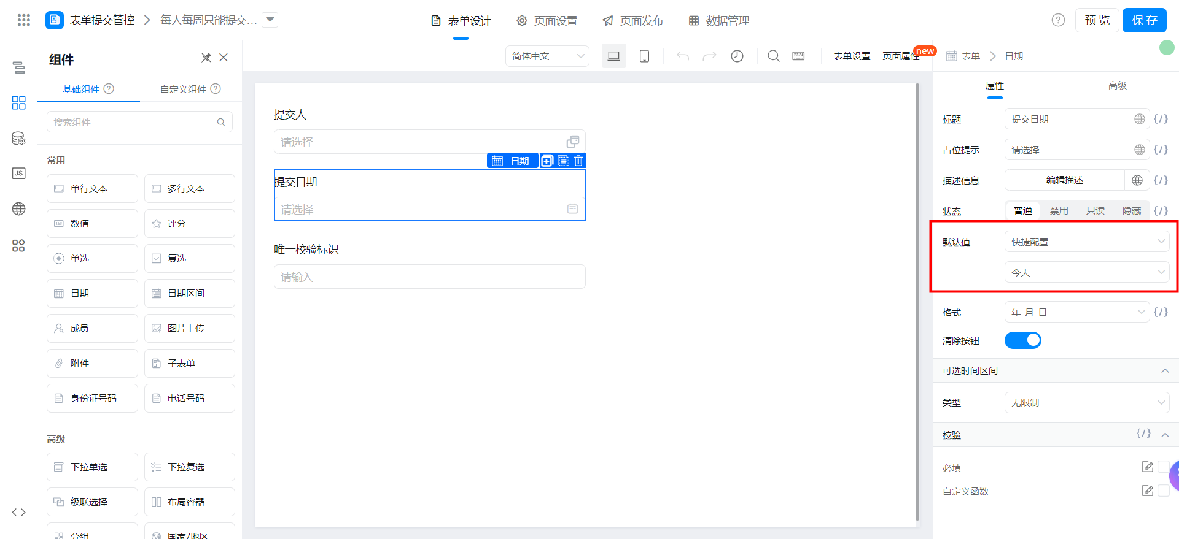The width and height of the screenshot is (1179, 539).
Task: Toggle the 清除按钮 switch
Action: point(1022,340)
